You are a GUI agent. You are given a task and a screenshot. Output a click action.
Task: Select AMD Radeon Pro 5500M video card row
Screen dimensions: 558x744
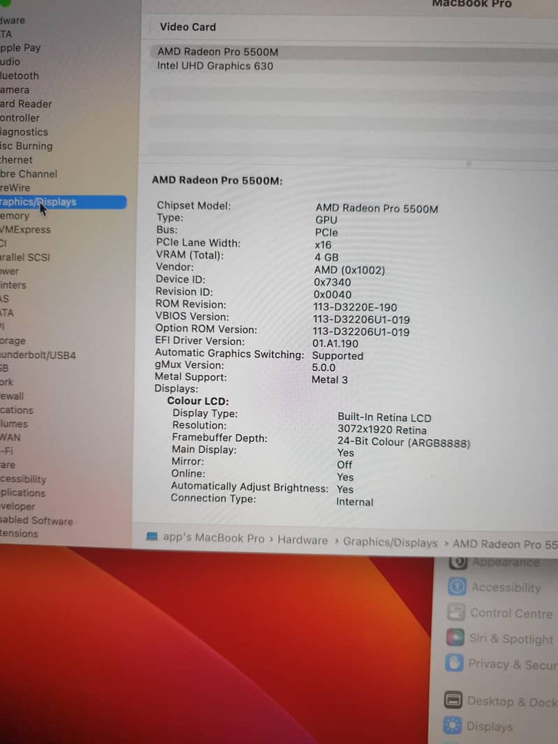click(217, 52)
